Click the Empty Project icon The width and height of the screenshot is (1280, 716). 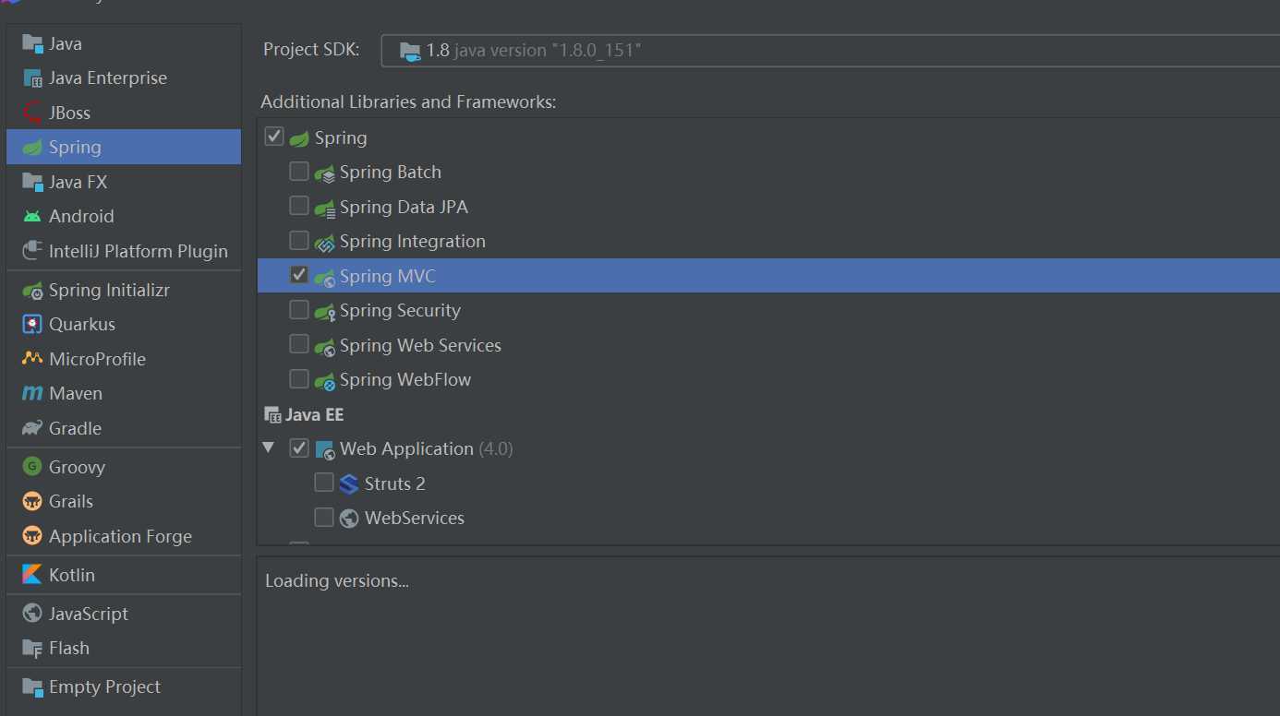tap(32, 686)
